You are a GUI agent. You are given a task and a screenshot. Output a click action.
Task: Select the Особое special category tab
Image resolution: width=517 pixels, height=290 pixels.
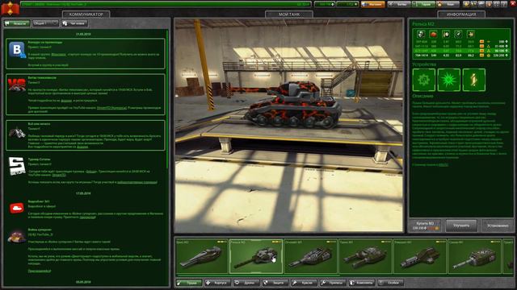pos(390,283)
